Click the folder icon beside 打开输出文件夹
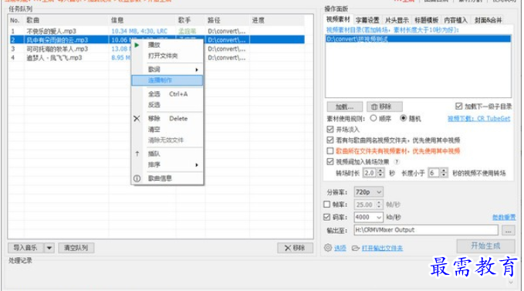Screen dimensions: 524x291 (356, 248)
